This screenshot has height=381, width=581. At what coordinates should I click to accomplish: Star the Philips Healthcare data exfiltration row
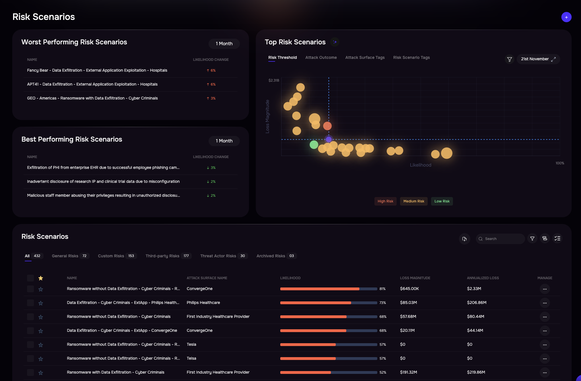click(41, 303)
